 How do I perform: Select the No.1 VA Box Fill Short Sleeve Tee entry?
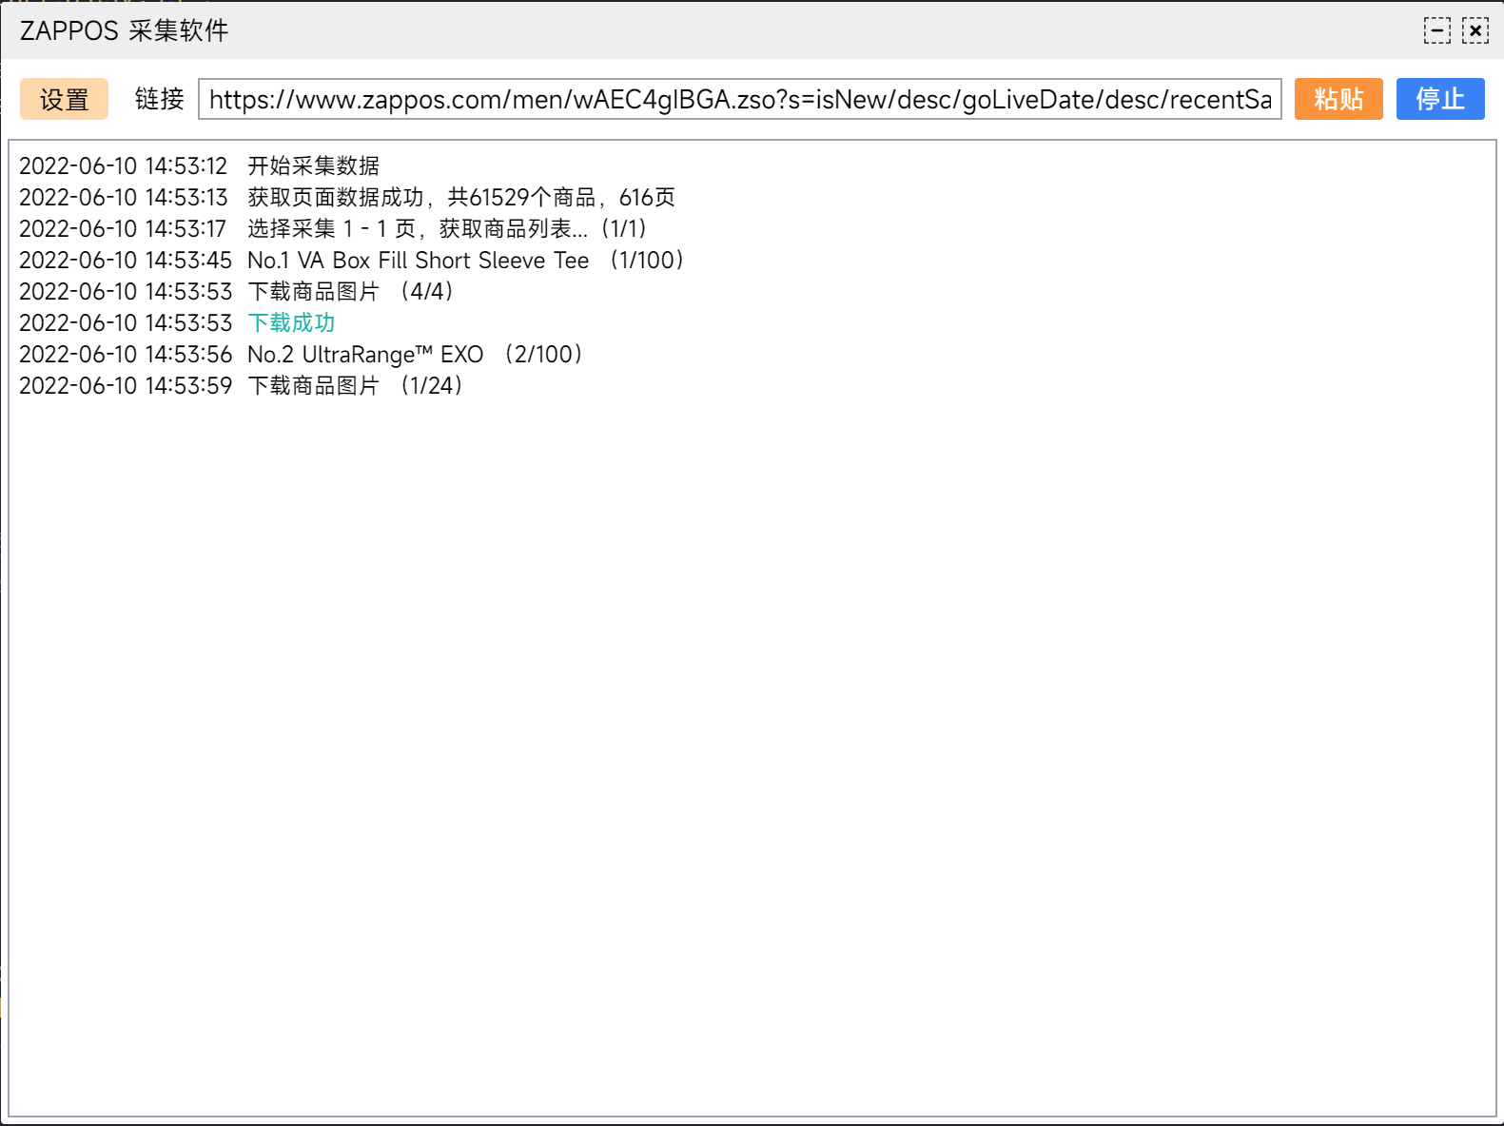click(418, 260)
